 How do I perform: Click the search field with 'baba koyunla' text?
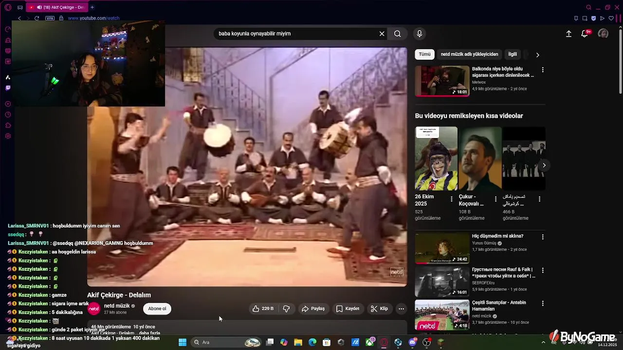pyautogui.click(x=297, y=34)
